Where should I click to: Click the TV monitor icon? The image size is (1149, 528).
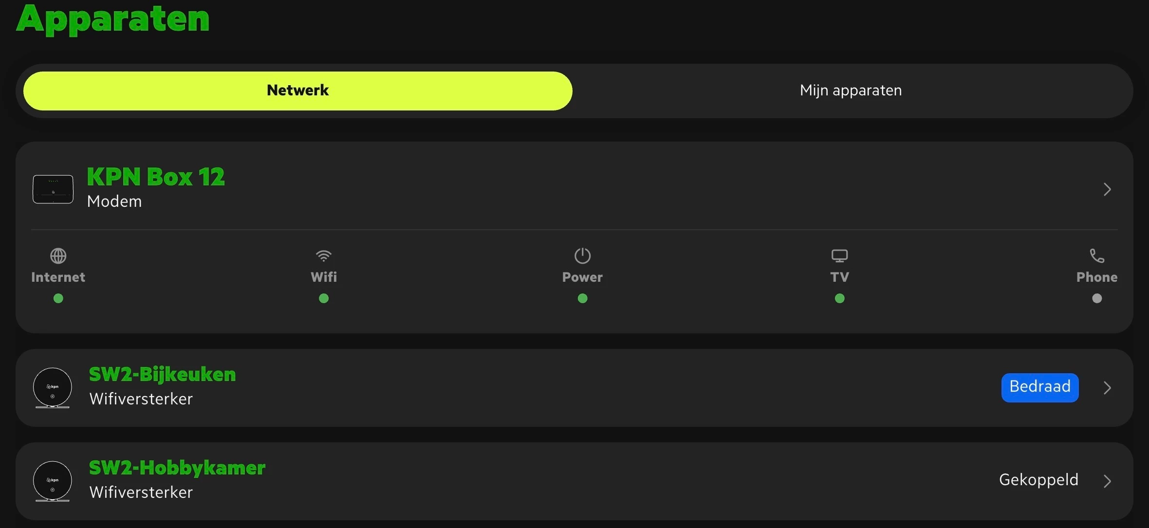[x=839, y=255]
